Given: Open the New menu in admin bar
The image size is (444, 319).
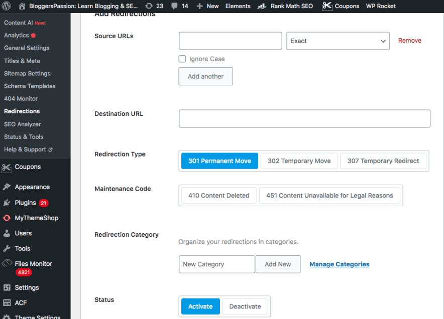Looking at the screenshot, I should [207, 6].
